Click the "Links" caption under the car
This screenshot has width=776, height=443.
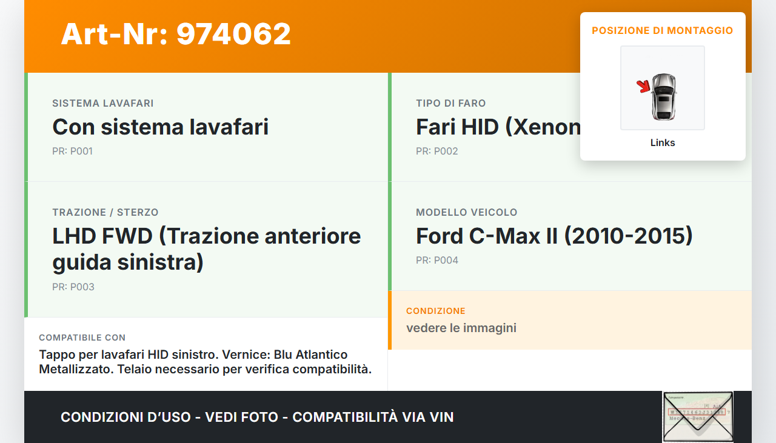click(x=663, y=143)
